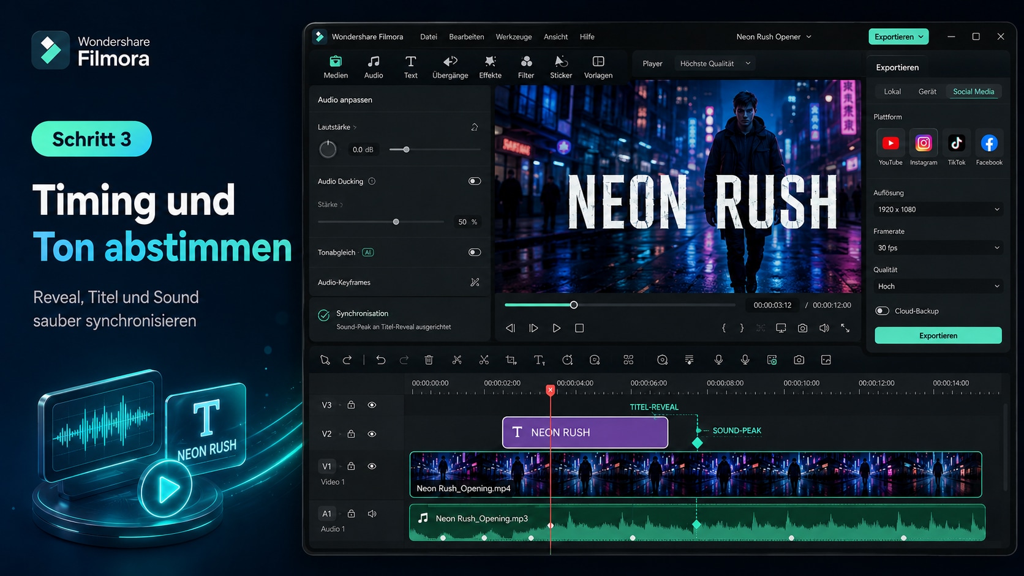The width and height of the screenshot is (1024, 576).
Task: Set mark-in with the left brace icon
Action: (x=724, y=328)
